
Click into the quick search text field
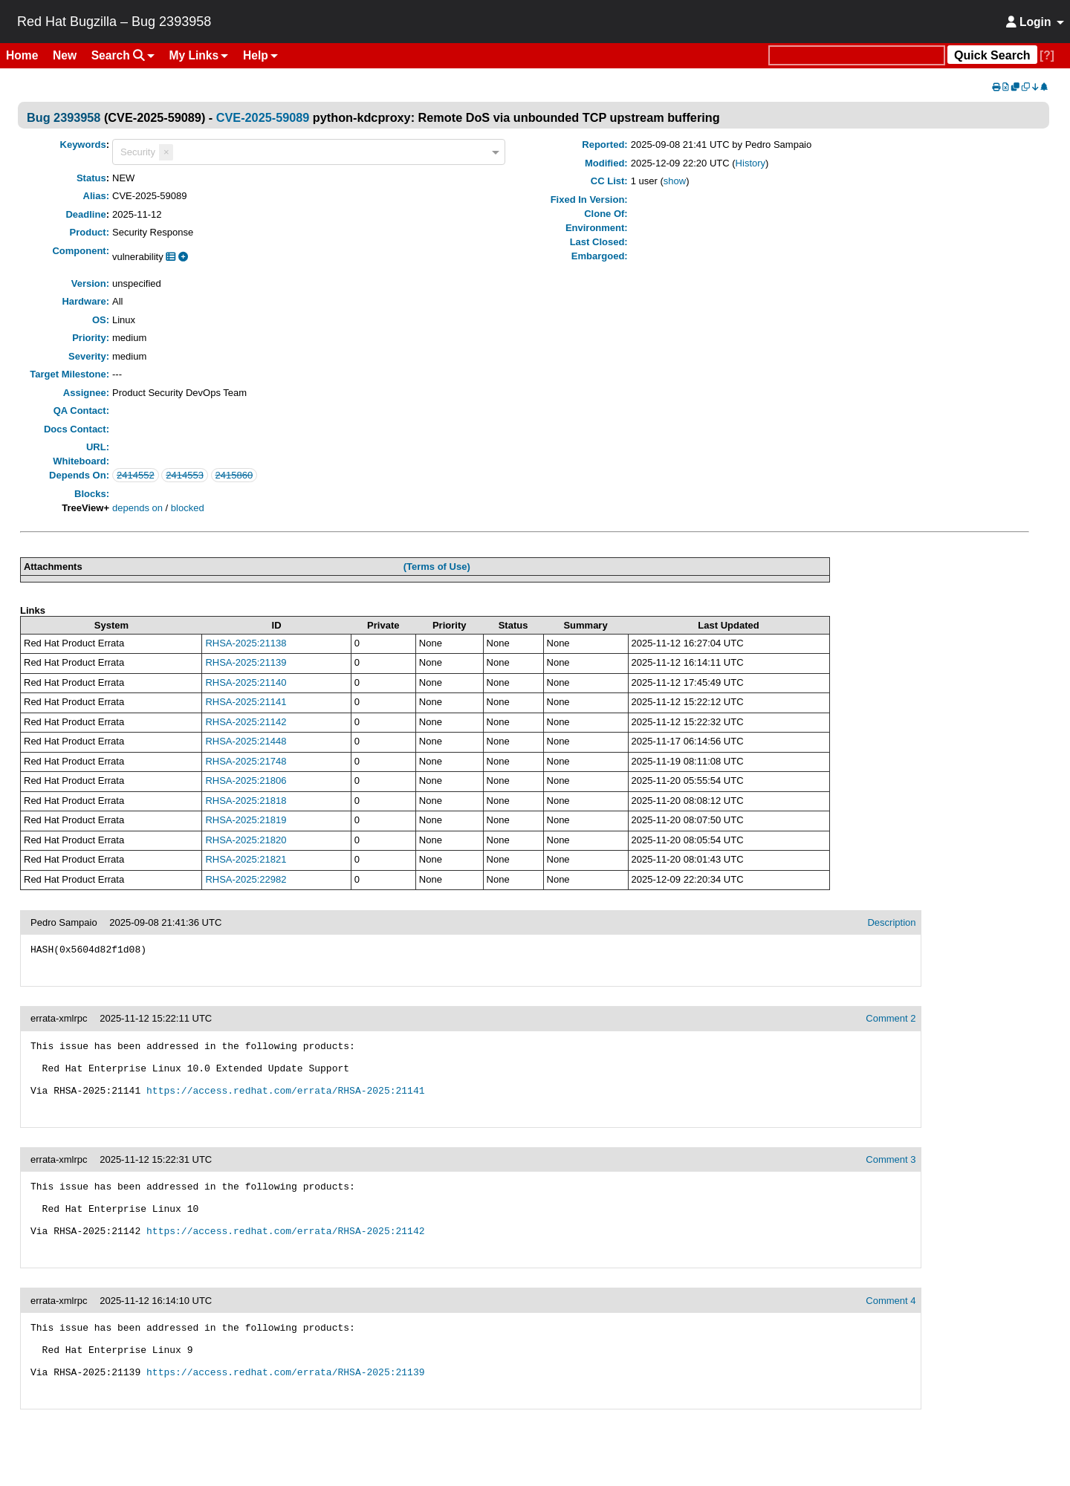pos(857,56)
